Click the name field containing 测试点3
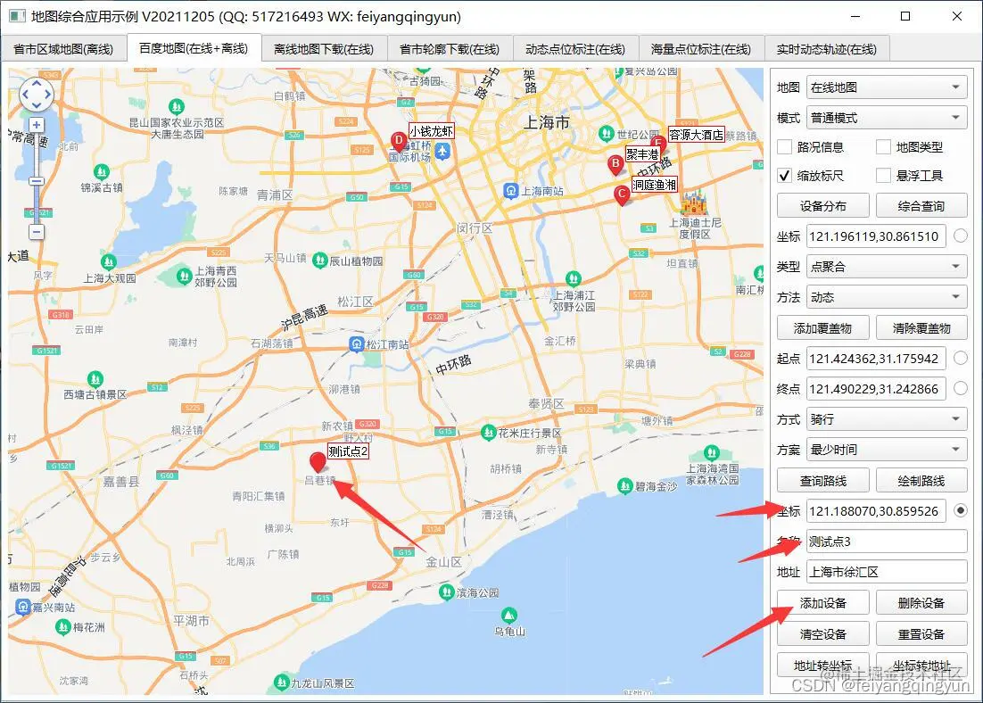 (x=887, y=542)
